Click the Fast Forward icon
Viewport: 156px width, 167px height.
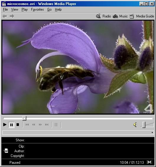click(x=40, y=124)
